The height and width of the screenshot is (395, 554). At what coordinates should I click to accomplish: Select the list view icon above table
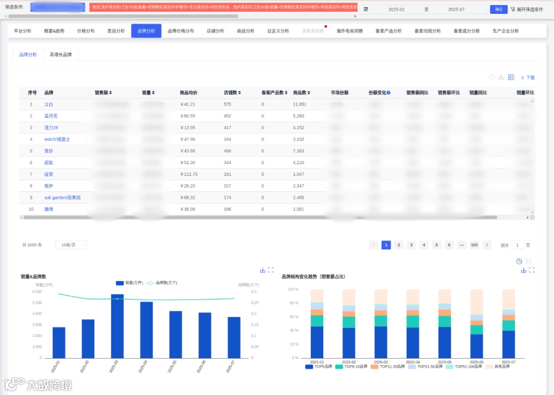[x=511, y=77]
